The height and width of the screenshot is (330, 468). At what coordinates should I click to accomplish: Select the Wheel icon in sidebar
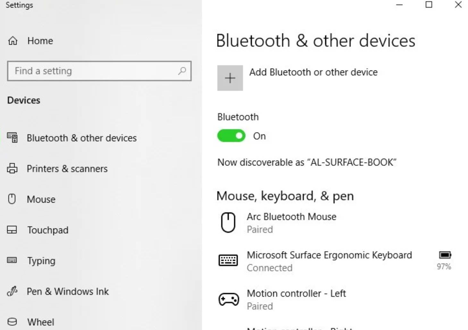(12, 322)
